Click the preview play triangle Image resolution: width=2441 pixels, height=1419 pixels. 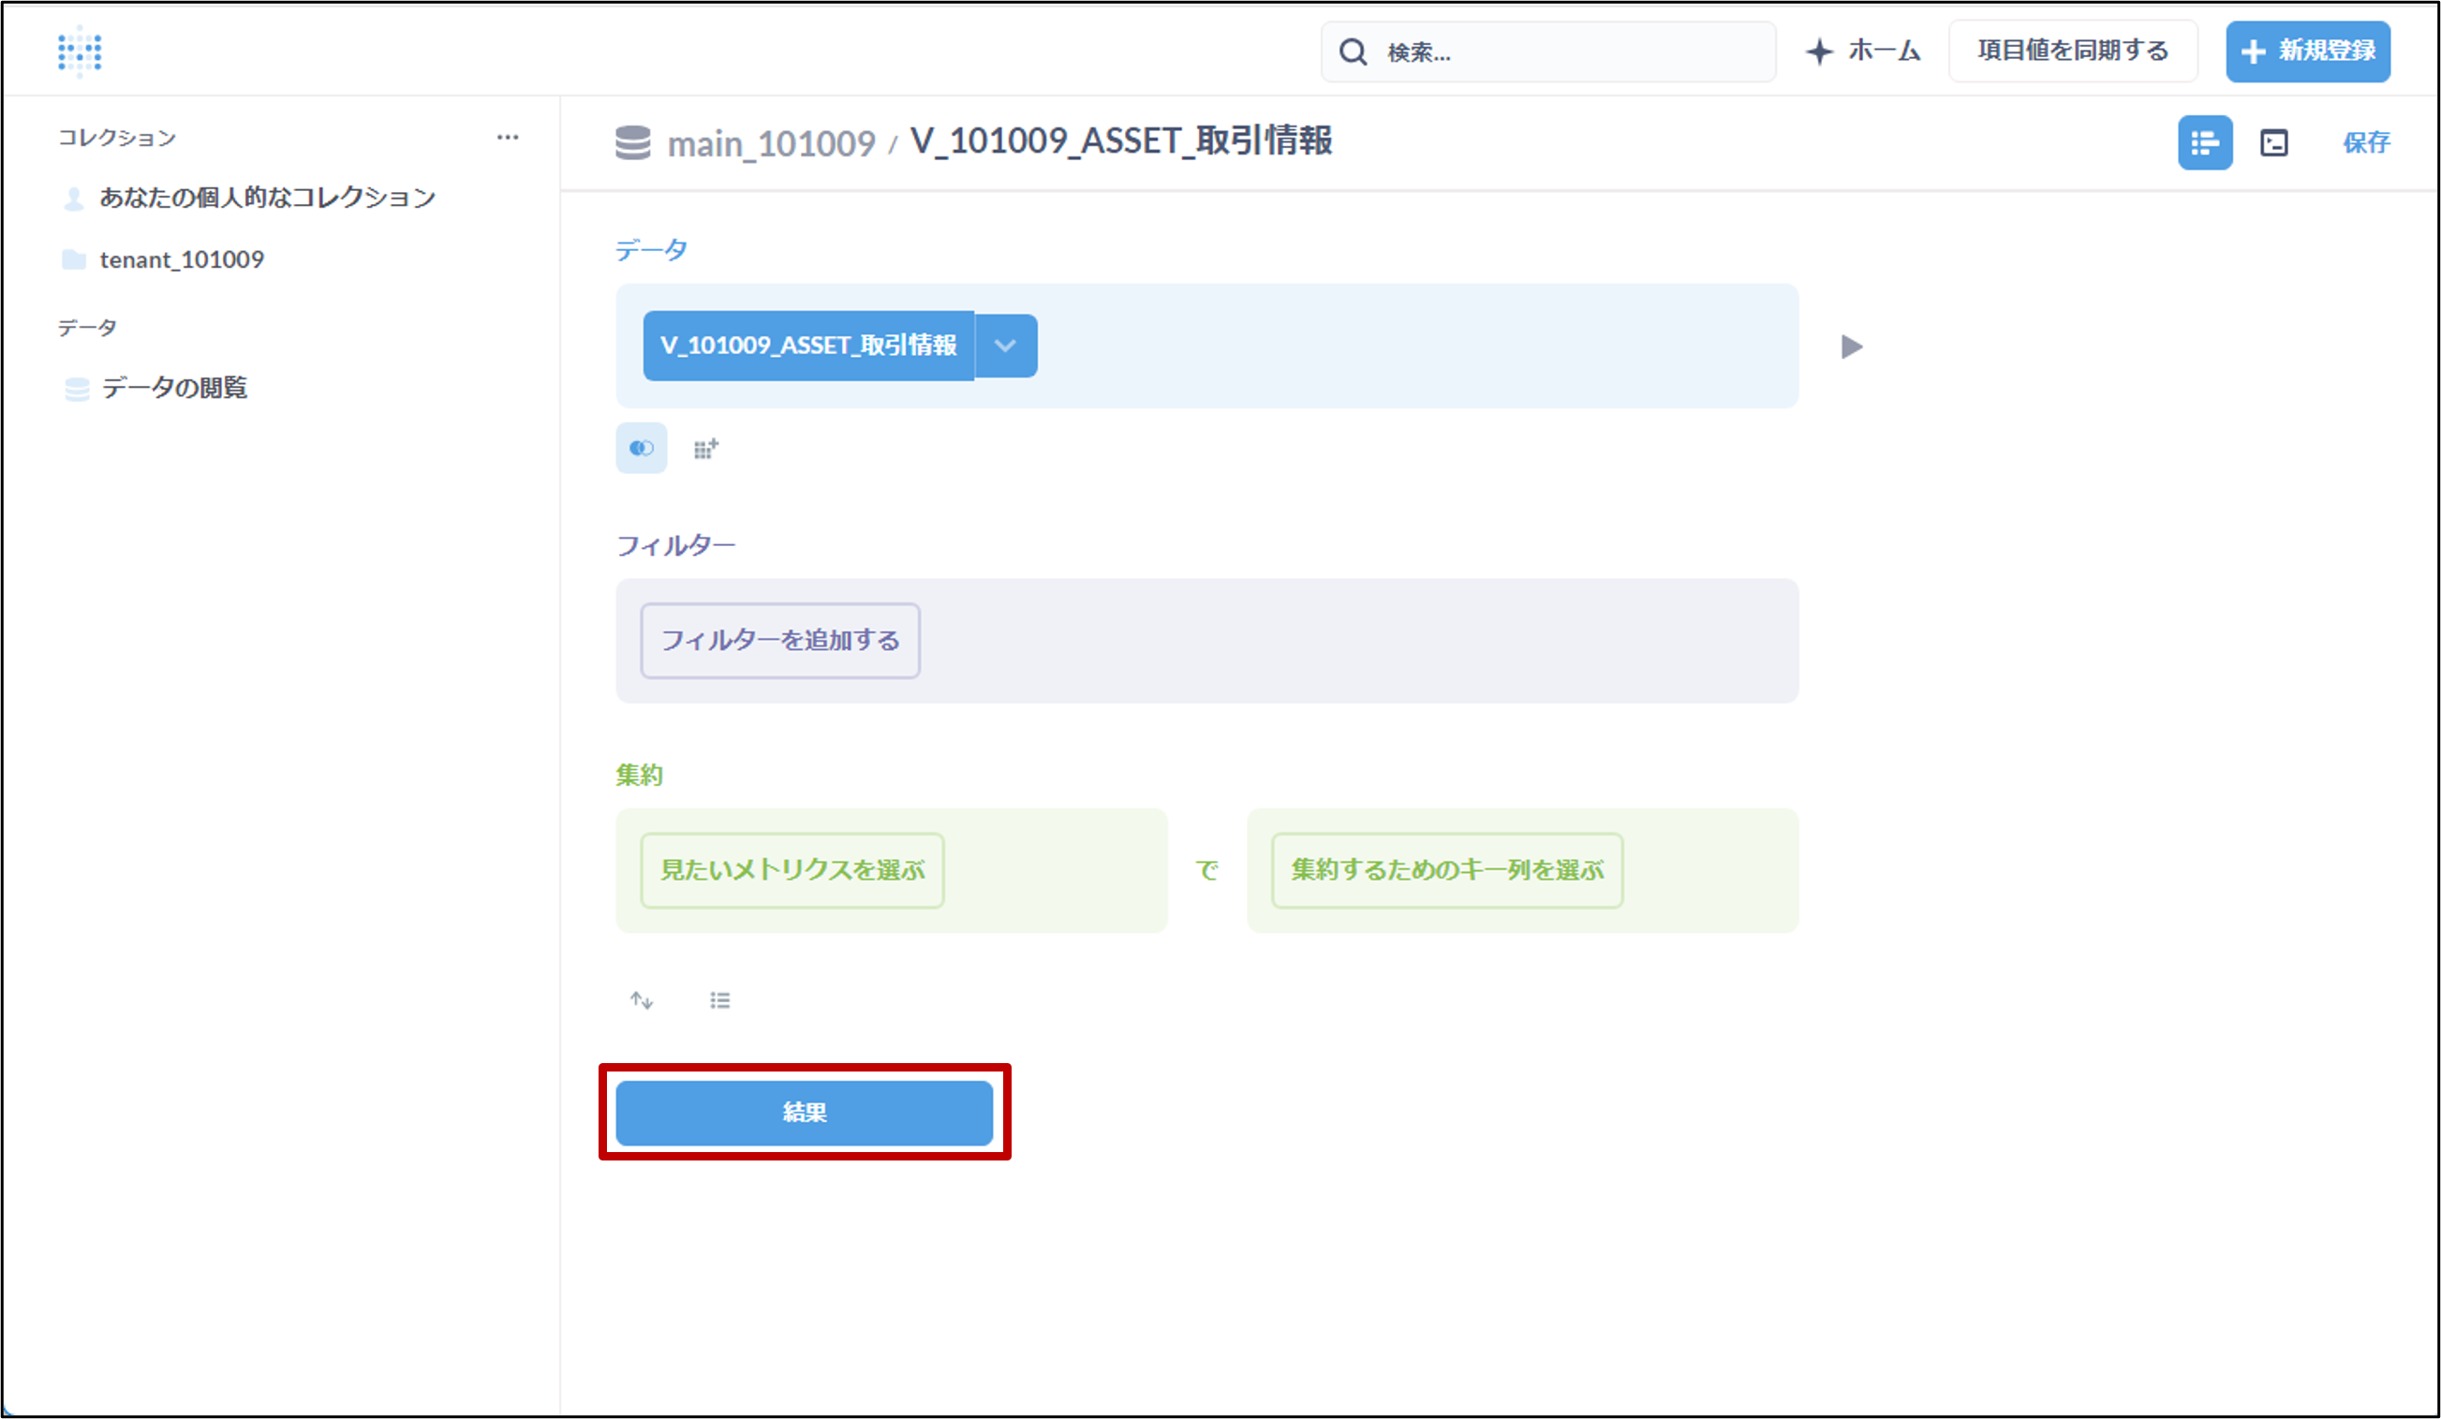(x=1851, y=347)
